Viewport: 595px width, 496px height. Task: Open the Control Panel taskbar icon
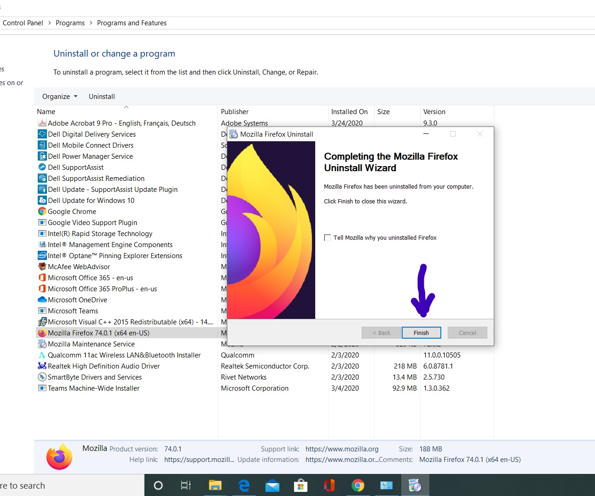pos(386,485)
